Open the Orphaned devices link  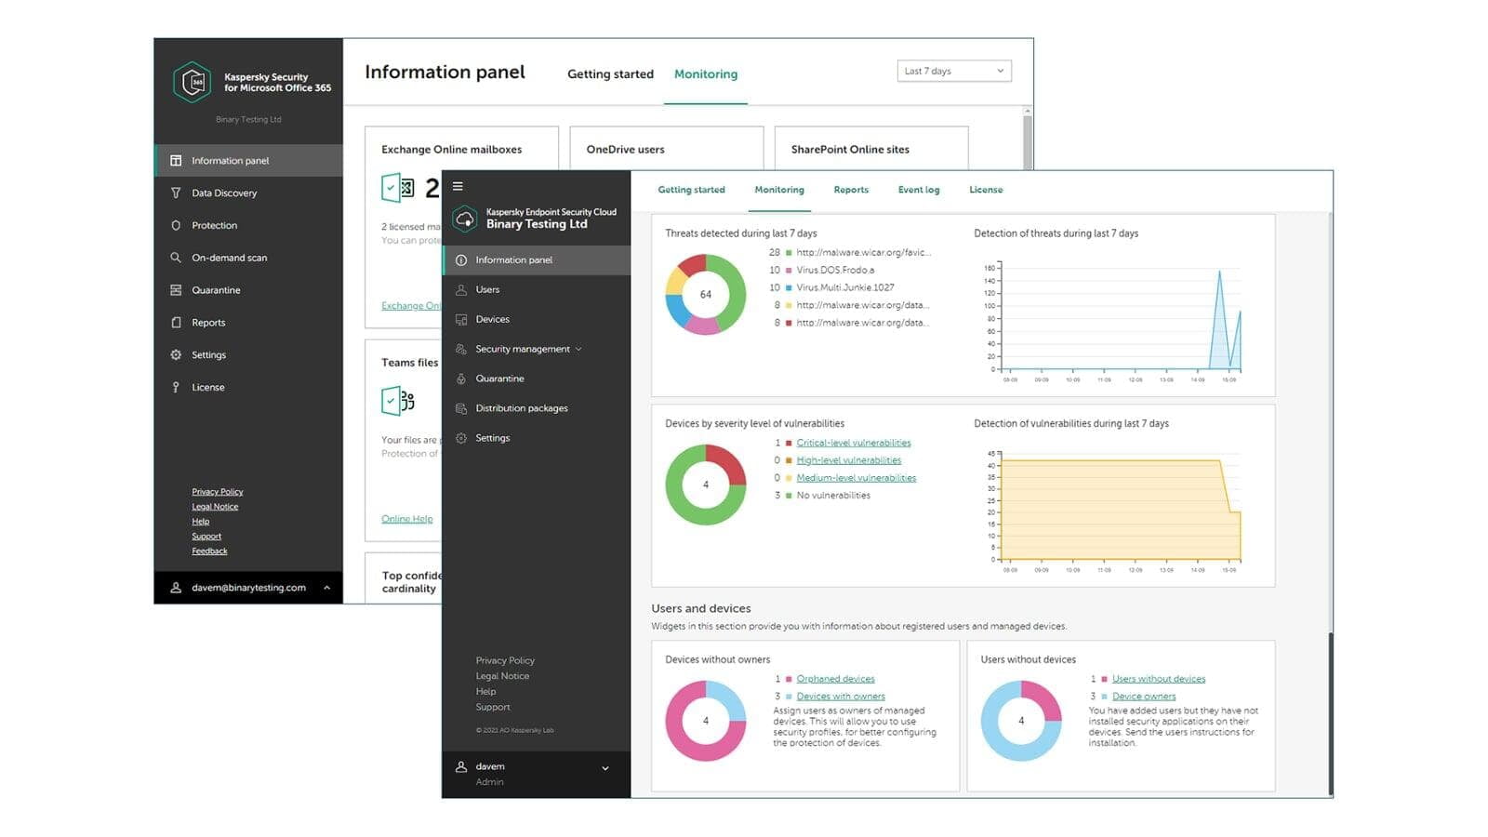(835, 679)
